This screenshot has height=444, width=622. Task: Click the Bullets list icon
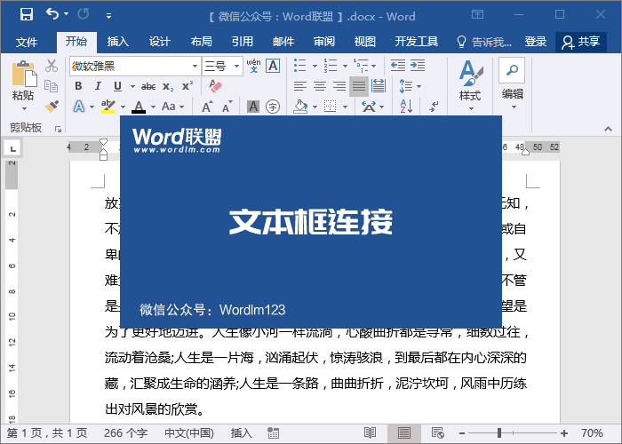point(300,66)
